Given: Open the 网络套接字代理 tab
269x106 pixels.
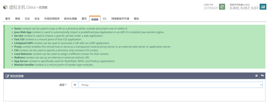Looking at the screenshot, I should 120,19.
